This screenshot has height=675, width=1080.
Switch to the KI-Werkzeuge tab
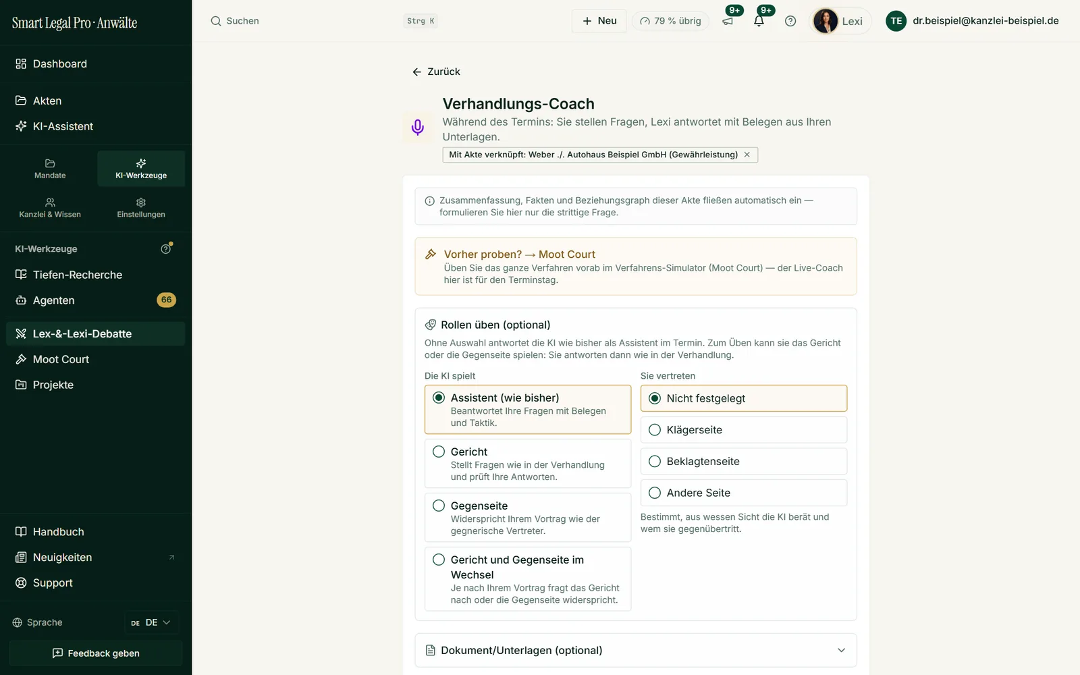coord(141,169)
